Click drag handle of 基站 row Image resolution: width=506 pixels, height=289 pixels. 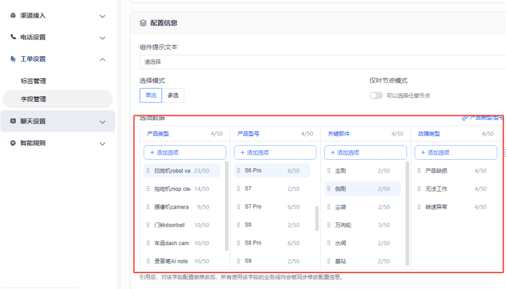tap(329, 261)
